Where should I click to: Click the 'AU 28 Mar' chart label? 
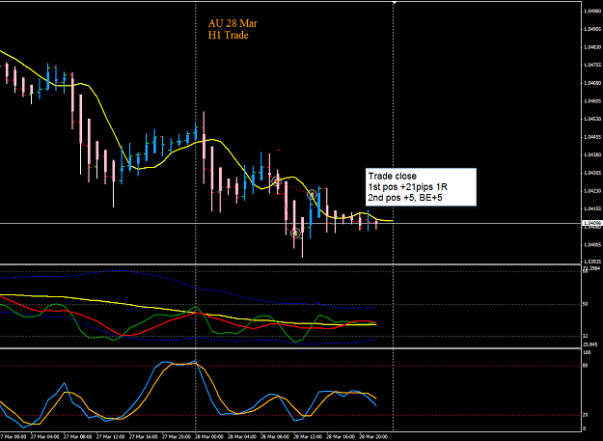233,23
